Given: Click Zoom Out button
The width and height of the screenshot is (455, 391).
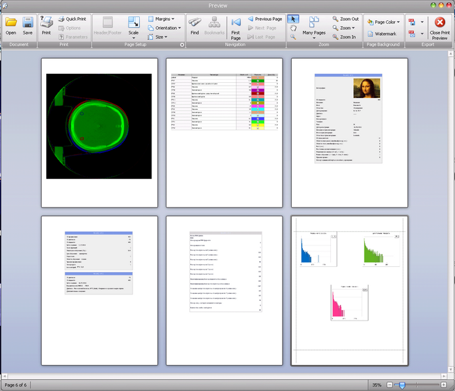Looking at the screenshot, I should point(345,20).
